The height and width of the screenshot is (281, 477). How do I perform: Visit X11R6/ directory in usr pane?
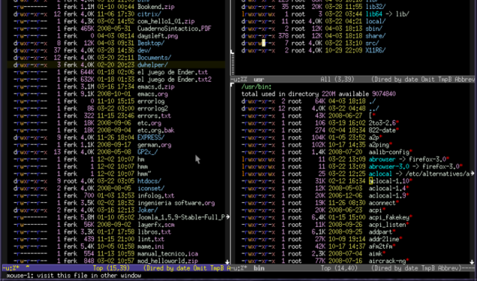tap(376, 50)
